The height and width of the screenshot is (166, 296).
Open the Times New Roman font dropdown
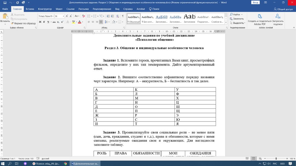(53, 16)
